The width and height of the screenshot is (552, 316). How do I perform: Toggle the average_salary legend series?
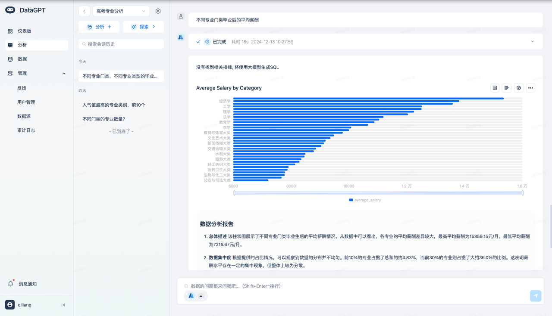365,200
